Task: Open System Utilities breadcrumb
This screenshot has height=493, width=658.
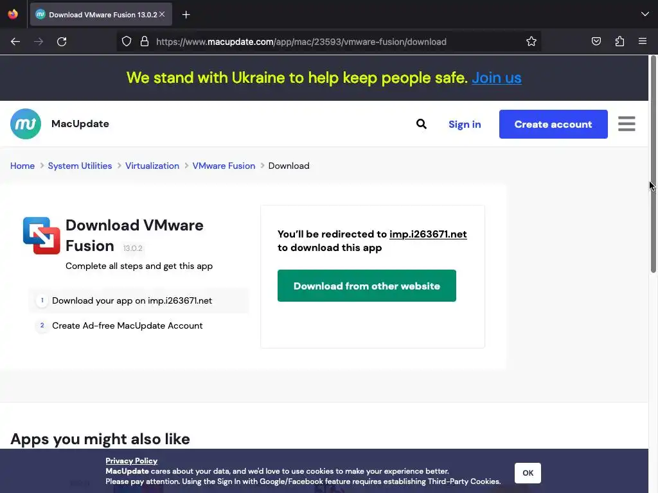Action: (x=80, y=166)
